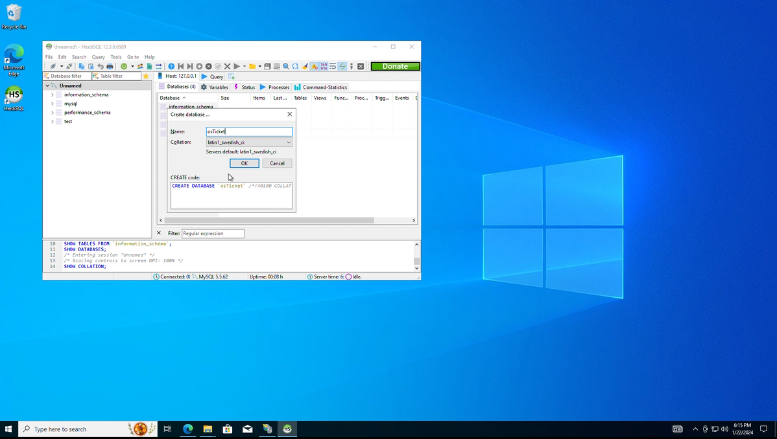Click the yellow favorites star icon
The width and height of the screenshot is (777, 439).
pyautogui.click(x=146, y=76)
